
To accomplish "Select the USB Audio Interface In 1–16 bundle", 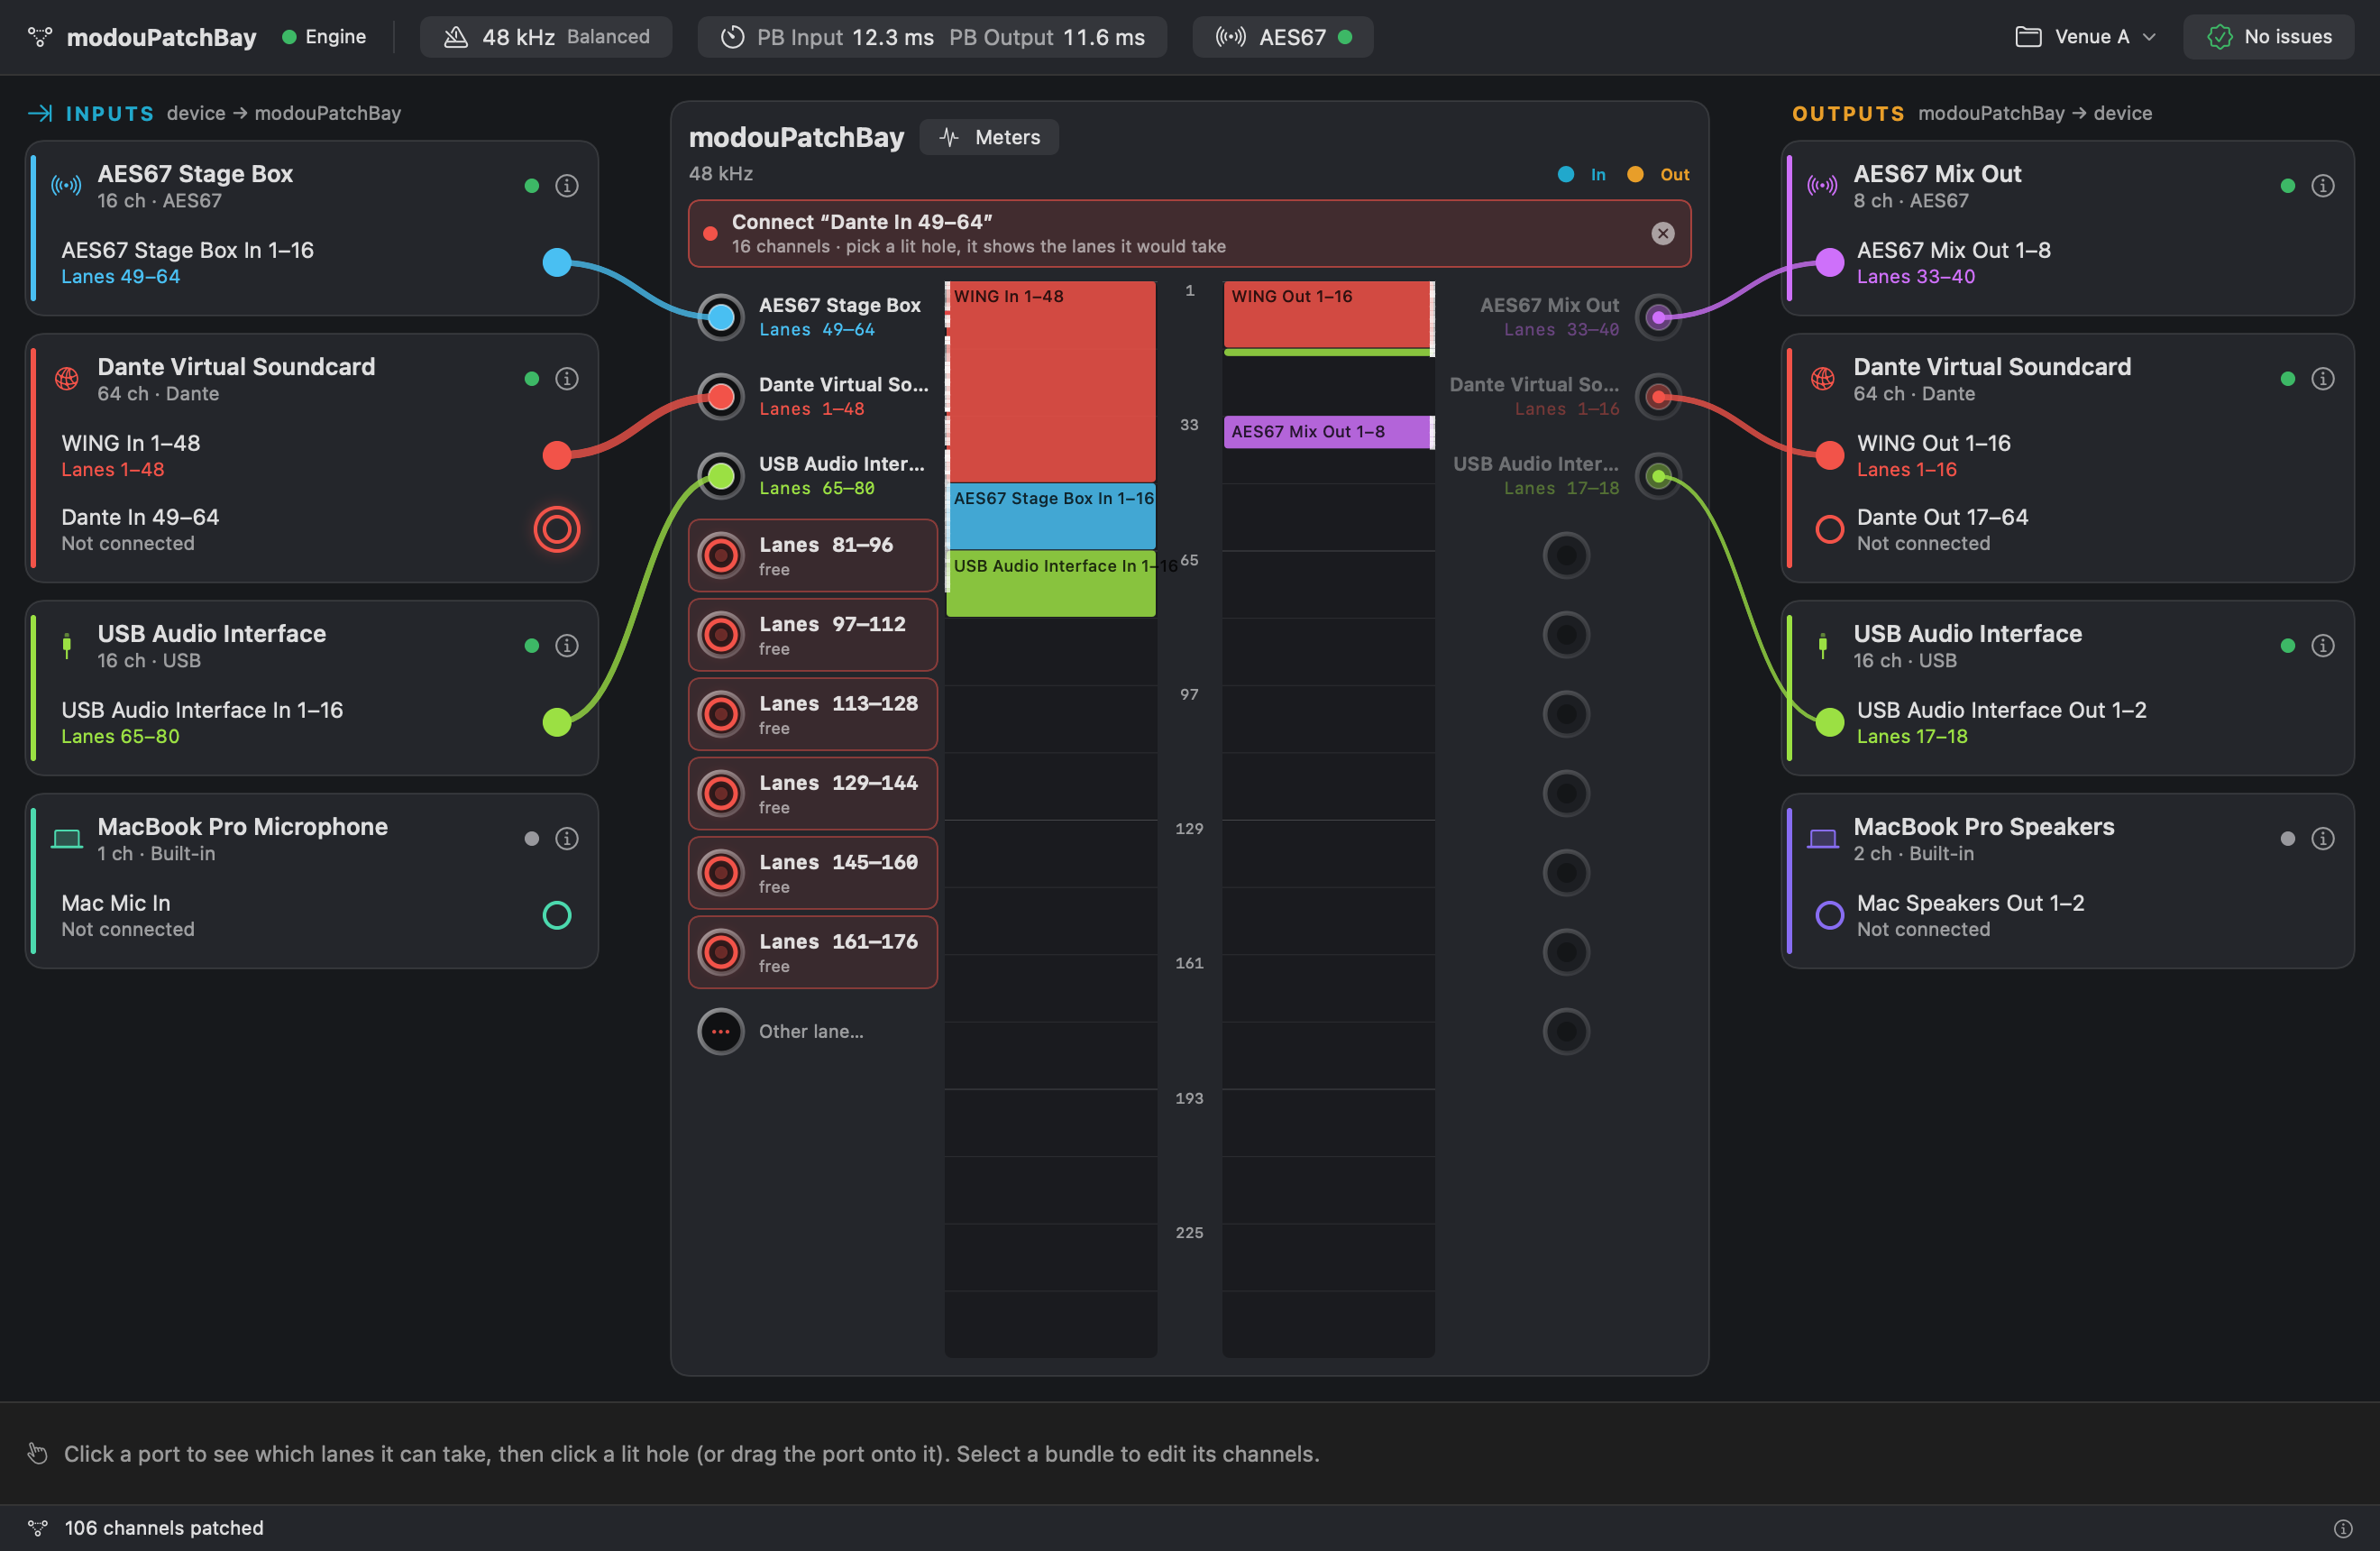I will click(x=1051, y=583).
